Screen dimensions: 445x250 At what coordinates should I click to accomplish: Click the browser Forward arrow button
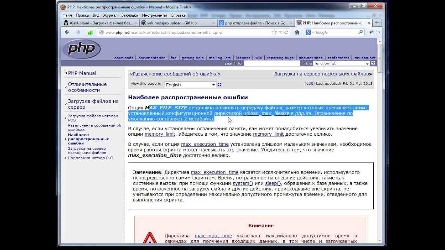[78, 32]
